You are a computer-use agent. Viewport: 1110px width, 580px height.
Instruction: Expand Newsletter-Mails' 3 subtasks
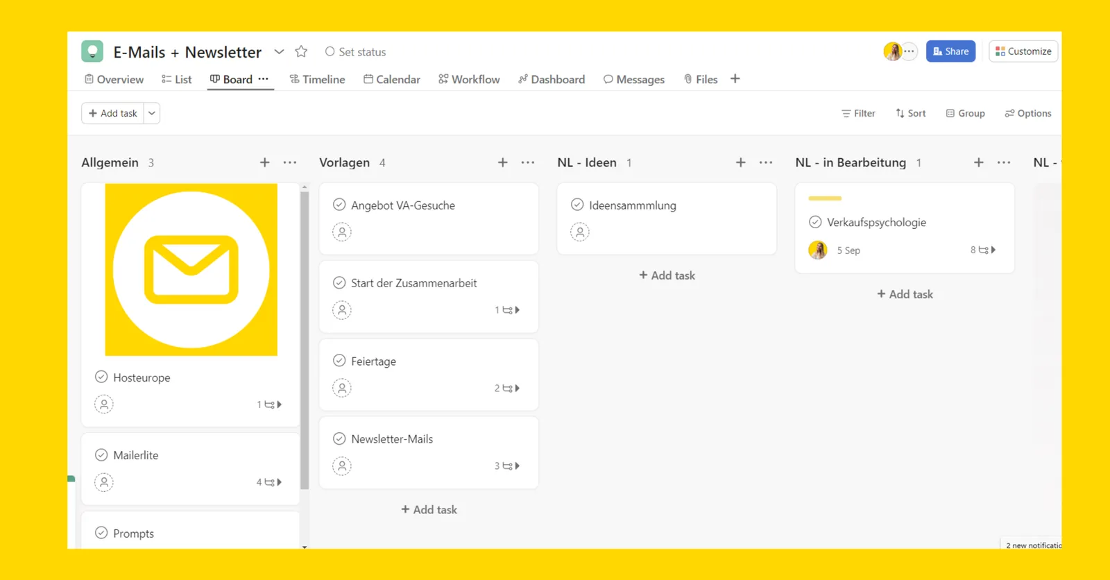(x=507, y=466)
